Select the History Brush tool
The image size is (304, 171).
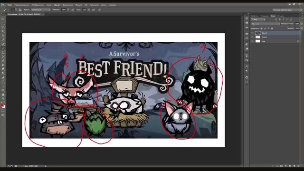3,57
